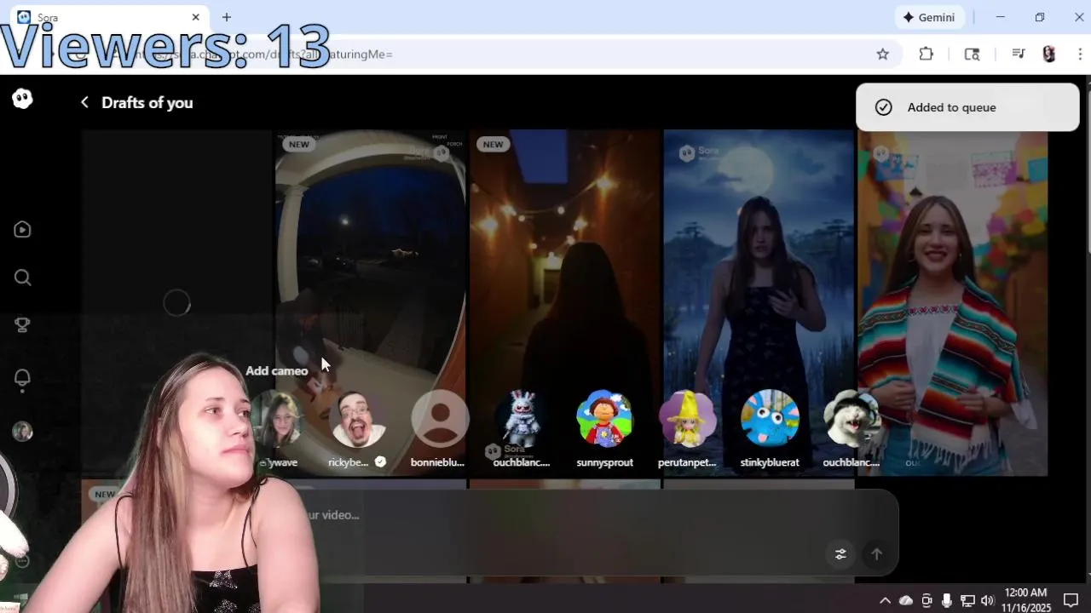Open the video feed icon in sidebar
Viewport: 1091px width, 613px height.
tap(23, 229)
